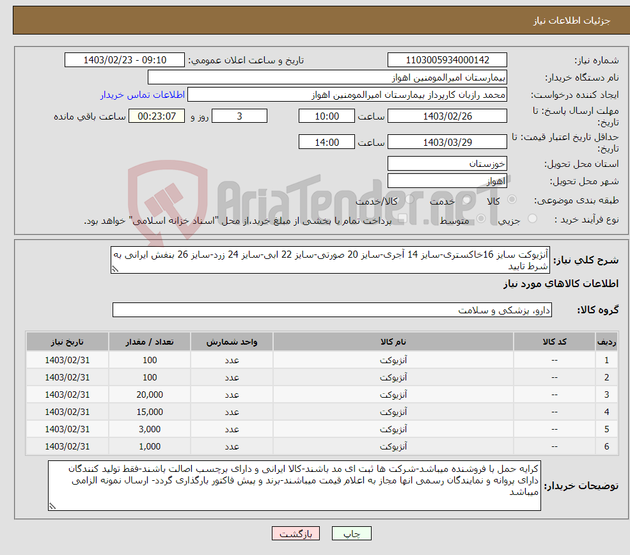Click row number 5 cell
630x555 pixels.
click(606, 429)
